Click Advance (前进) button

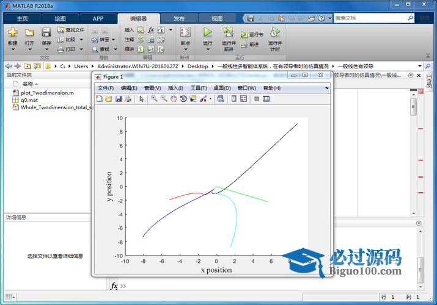pos(250,44)
